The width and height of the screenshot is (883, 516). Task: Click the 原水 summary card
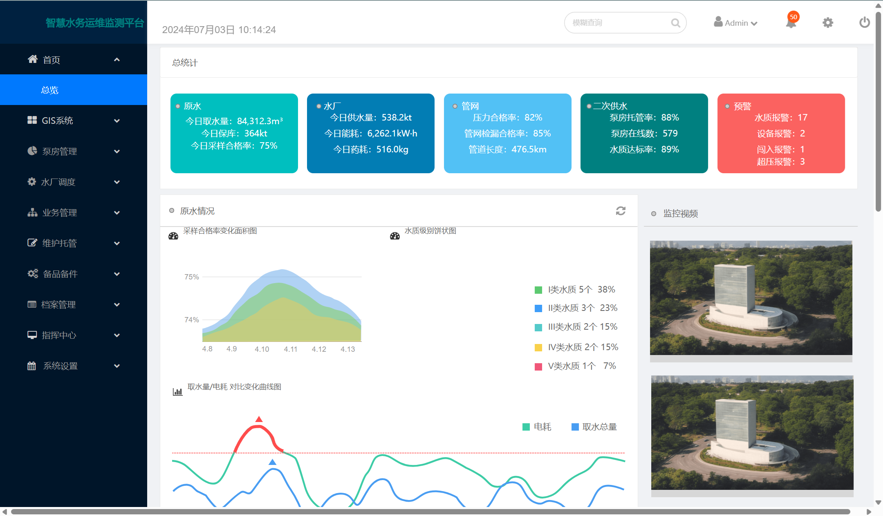click(x=234, y=133)
